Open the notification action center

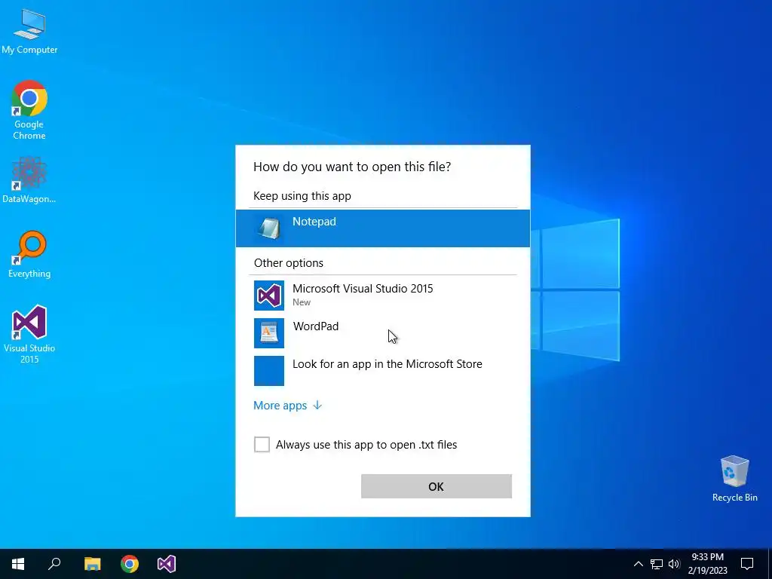747,564
